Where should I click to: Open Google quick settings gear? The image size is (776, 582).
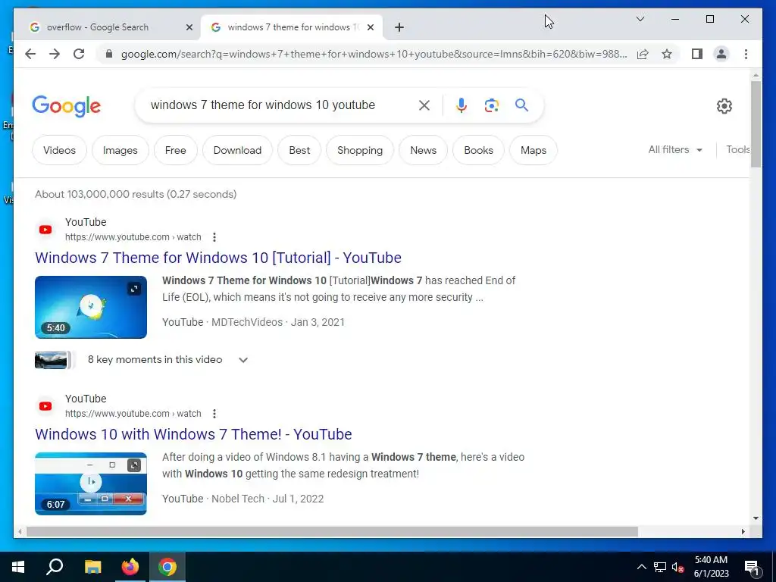coord(724,106)
